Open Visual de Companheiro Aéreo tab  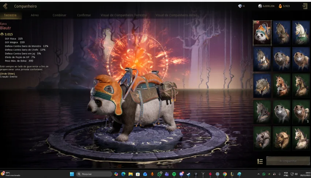click(176, 15)
